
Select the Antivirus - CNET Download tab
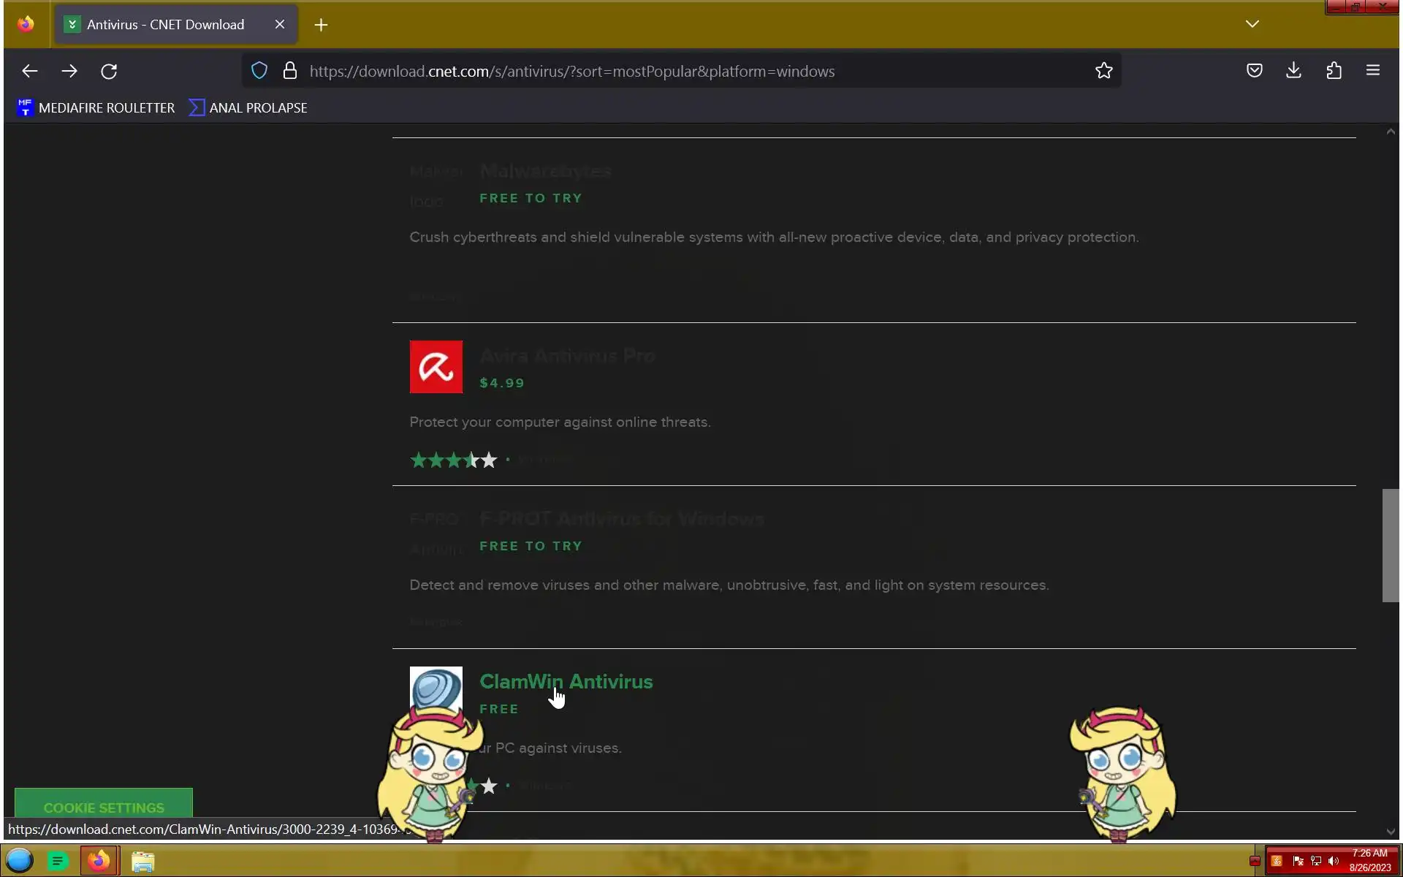(165, 25)
